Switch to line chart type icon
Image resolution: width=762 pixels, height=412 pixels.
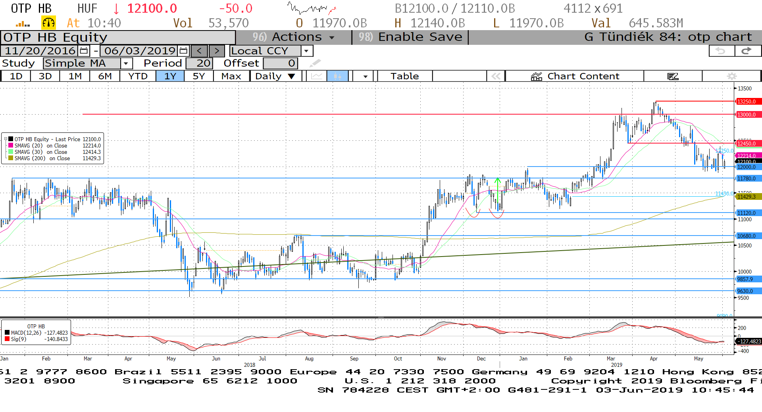point(316,76)
